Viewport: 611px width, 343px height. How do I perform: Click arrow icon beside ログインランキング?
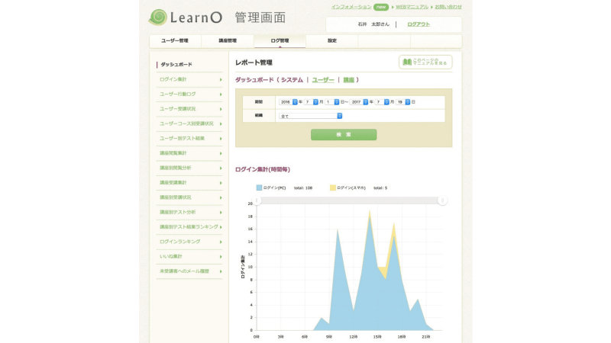coord(221,242)
